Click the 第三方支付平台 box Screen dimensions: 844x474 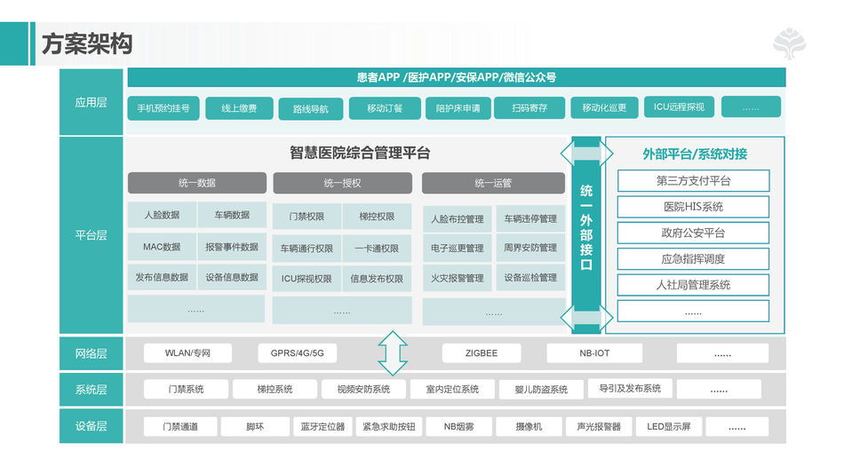coord(693,181)
